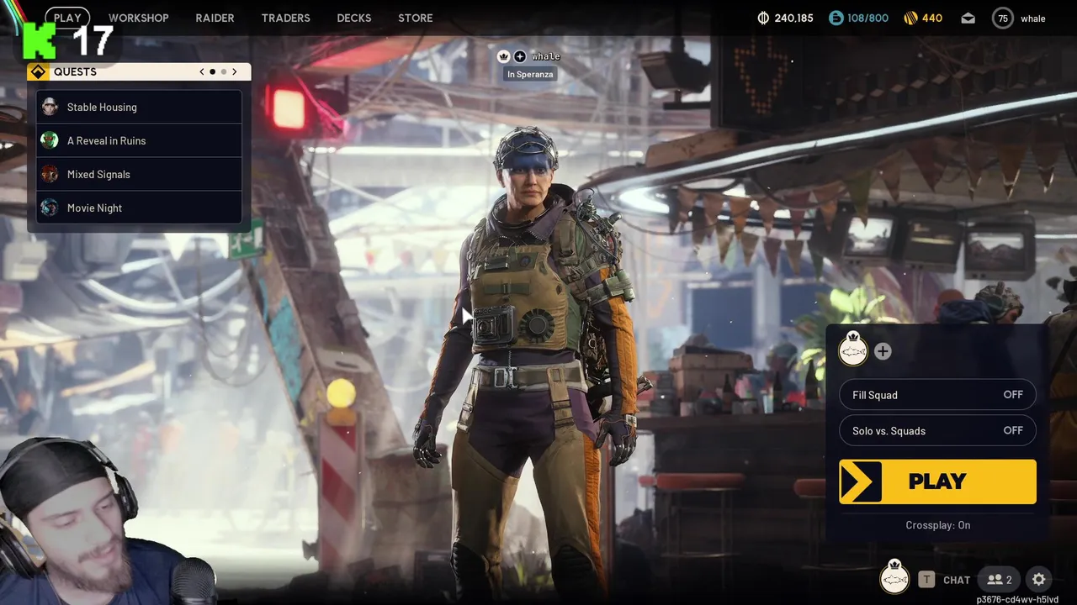This screenshot has width=1077, height=605.
Task: Click the 108/800 cred amount
Action: coord(867,18)
